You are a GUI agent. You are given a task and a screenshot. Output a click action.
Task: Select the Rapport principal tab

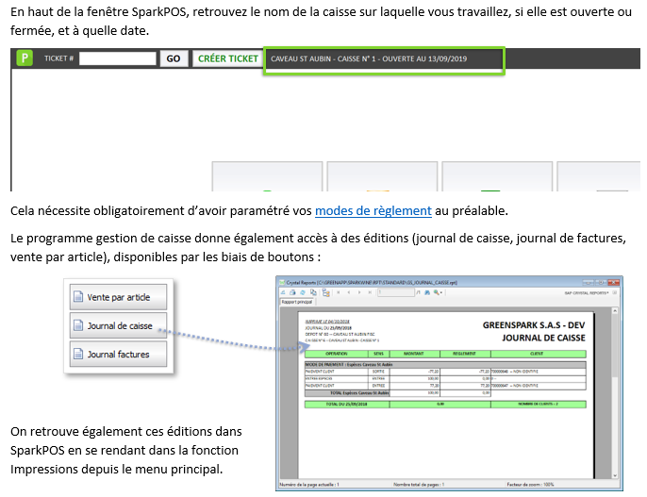[299, 304]
